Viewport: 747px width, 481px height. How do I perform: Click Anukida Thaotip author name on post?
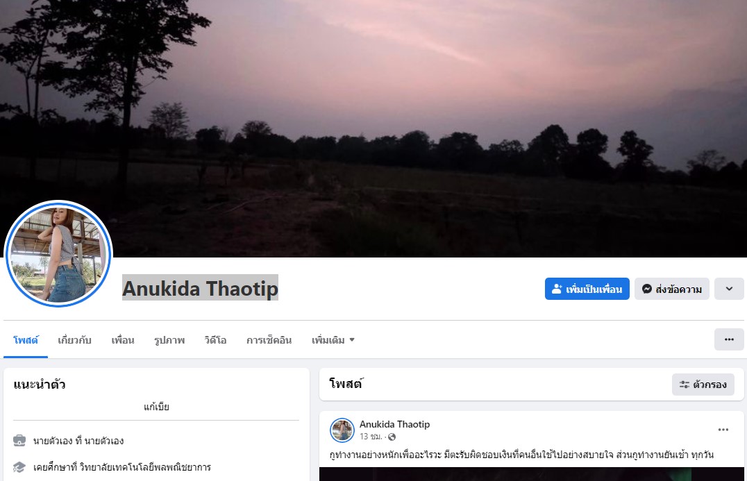coord(394,424)
